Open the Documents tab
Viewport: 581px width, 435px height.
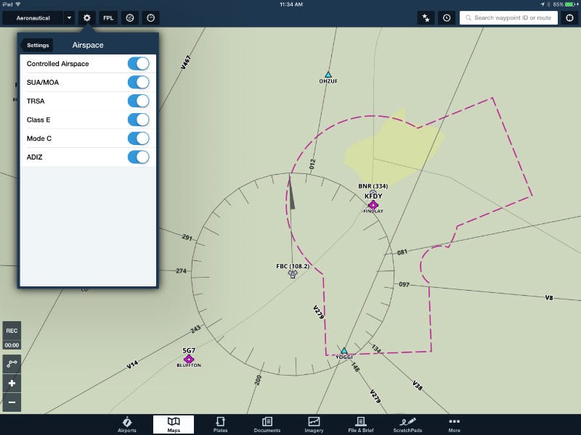267,423
